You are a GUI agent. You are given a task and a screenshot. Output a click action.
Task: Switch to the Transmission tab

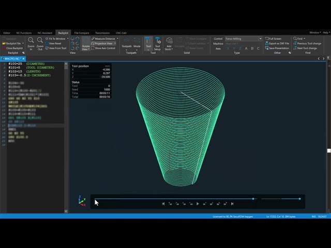click(102, 33)
